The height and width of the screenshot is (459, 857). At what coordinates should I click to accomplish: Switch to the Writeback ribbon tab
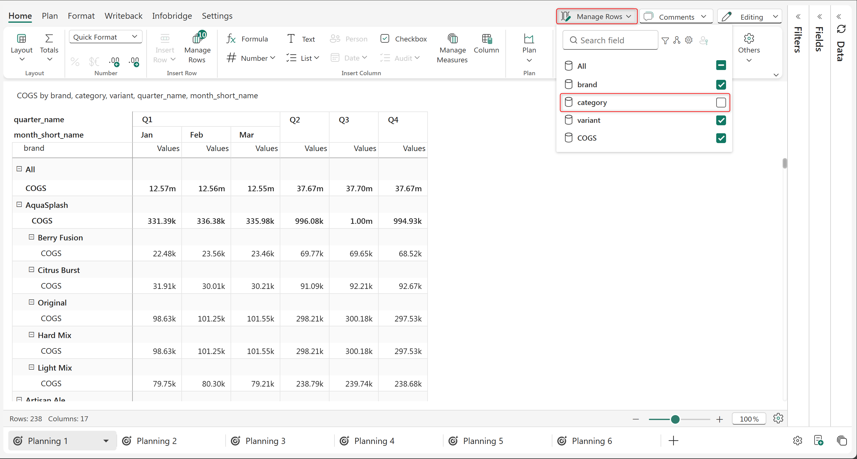pos(123,16)
